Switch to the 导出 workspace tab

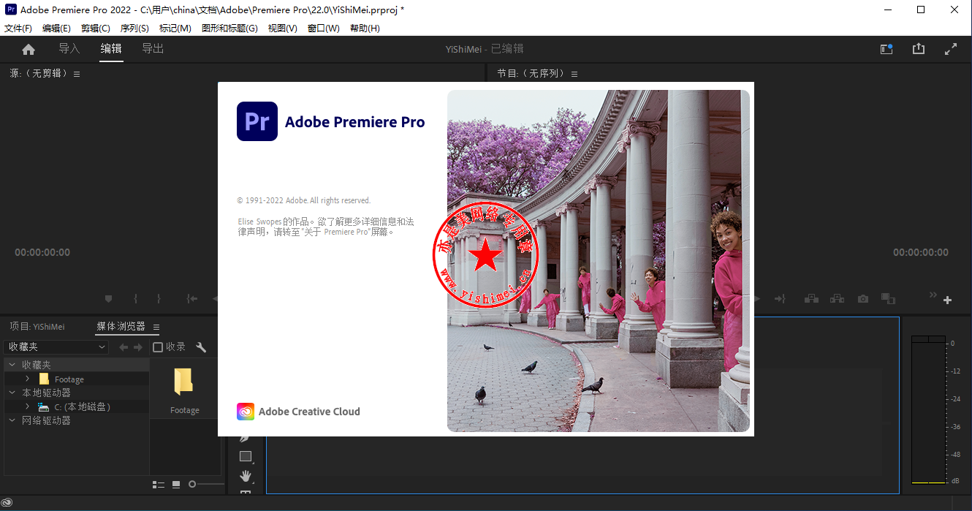coord(153,49)
